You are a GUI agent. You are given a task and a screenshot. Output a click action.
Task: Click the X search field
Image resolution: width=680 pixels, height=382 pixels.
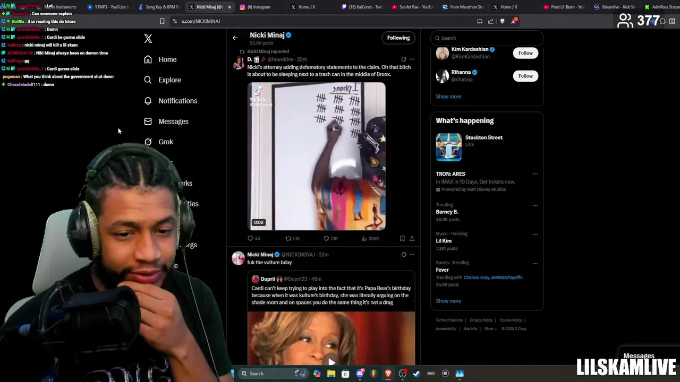pyautogui.click(x=487, y=38)
